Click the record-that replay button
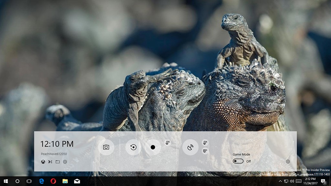 pyautogui.click(x=133, y=147)
